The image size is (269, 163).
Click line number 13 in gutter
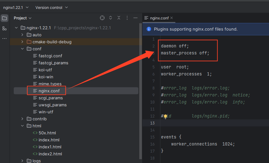[x=152, y=123]
